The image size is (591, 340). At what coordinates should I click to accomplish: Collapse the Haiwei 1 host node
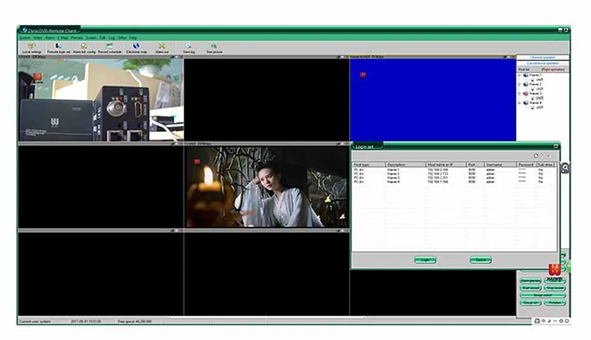(x=520, y=75)
